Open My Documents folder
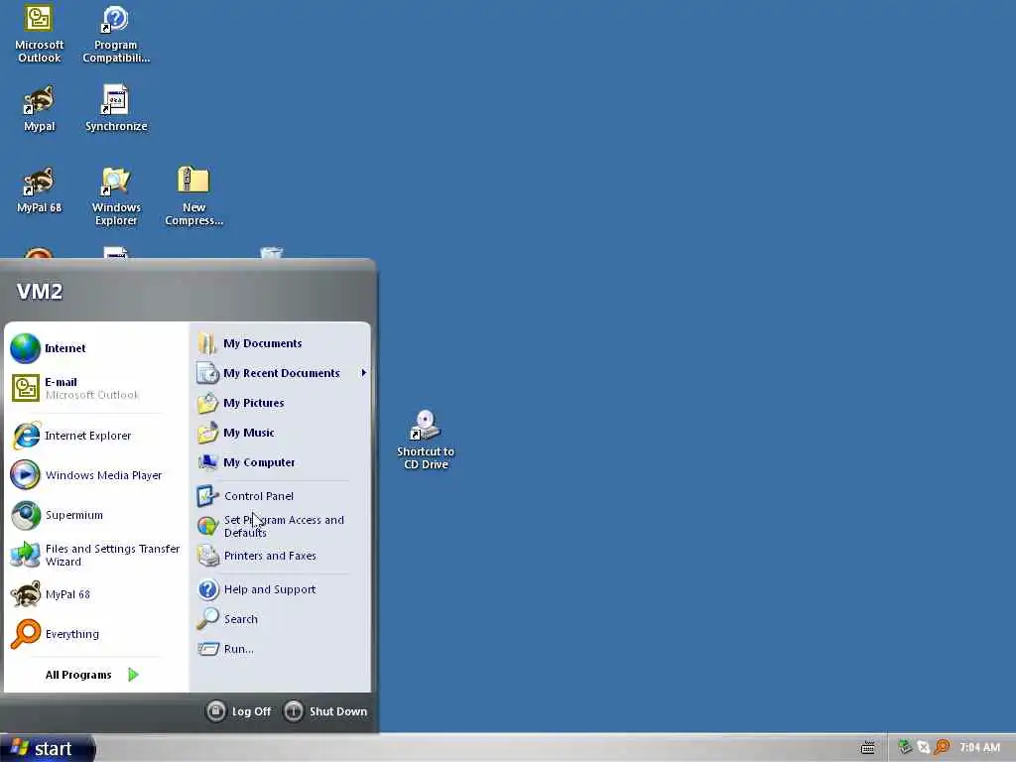 (281, 343)
